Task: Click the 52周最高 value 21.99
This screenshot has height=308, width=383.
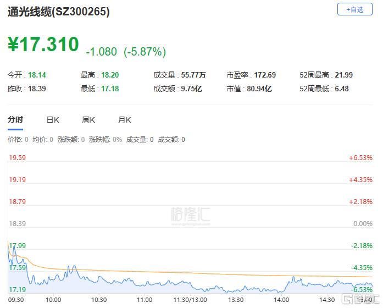Action: coord(343,75)
